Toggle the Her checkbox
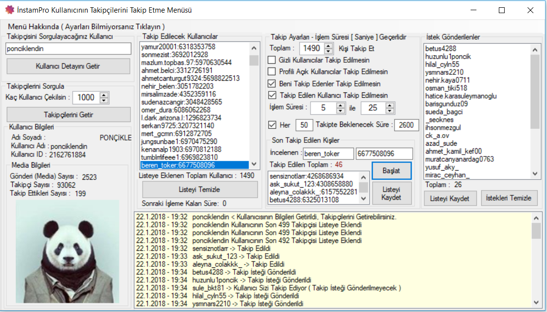Viewport: 547px width, 312px height. (272, 125)
